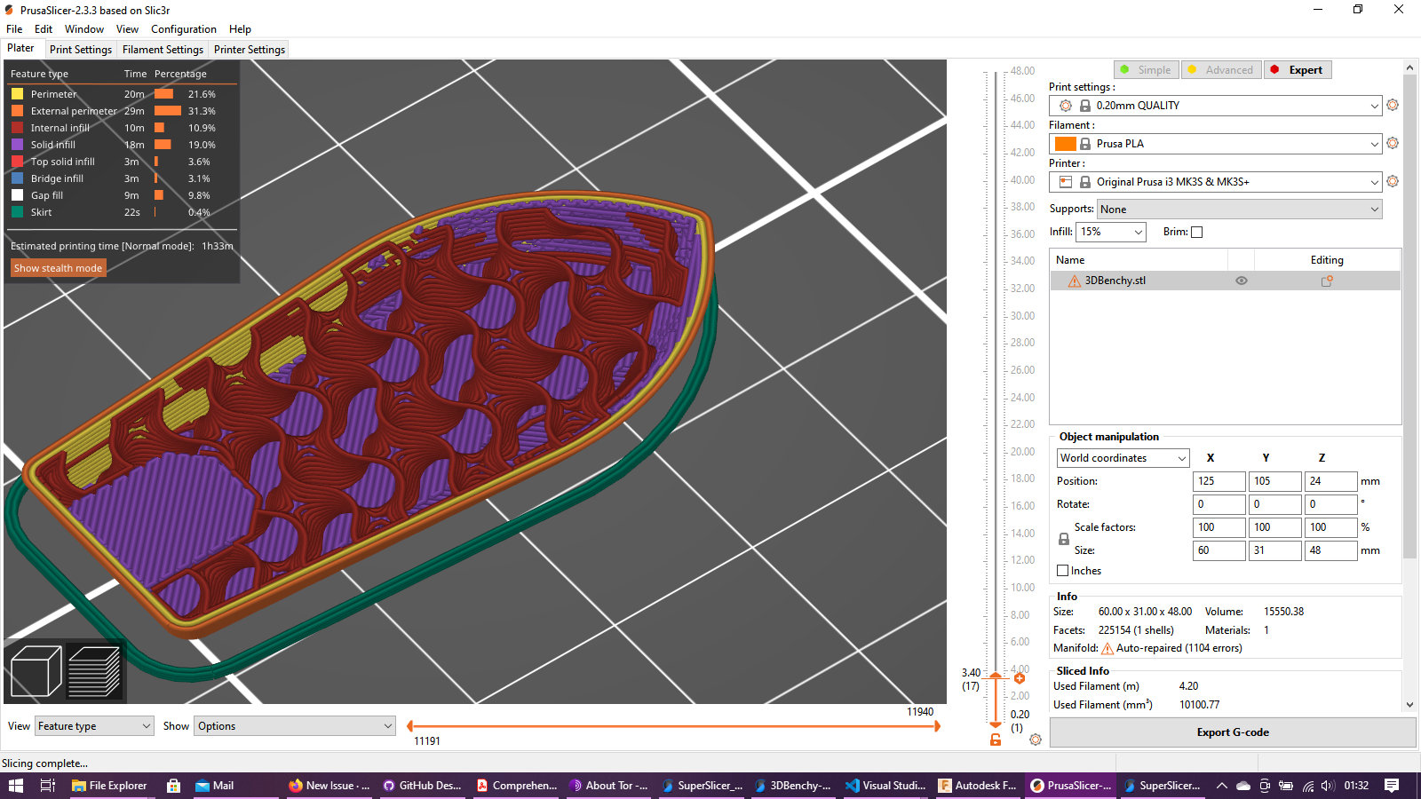
Task: Select Advanced mode
Action: [1221, 70]
